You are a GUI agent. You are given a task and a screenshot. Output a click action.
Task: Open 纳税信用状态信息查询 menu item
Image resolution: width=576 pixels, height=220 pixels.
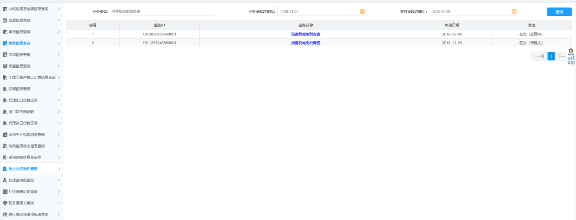(26, 146)
